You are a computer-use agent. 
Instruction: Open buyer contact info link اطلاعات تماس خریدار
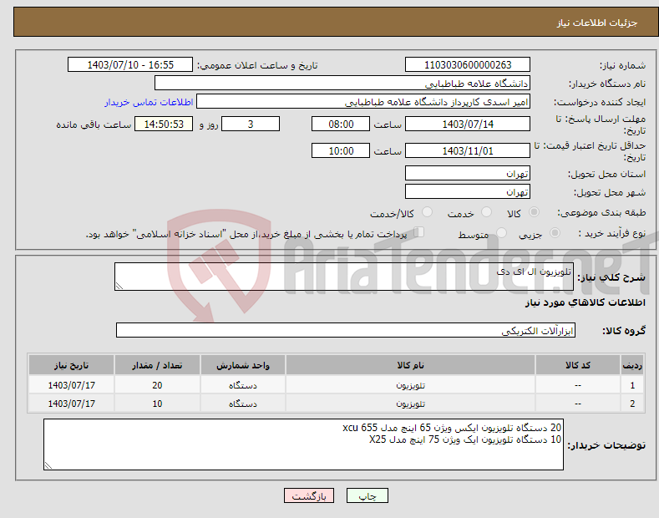149,102
